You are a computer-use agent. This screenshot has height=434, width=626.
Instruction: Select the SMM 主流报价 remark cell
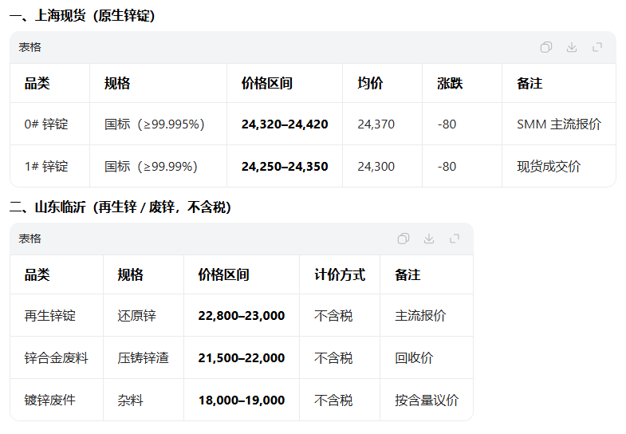click(x=558, y=124)
